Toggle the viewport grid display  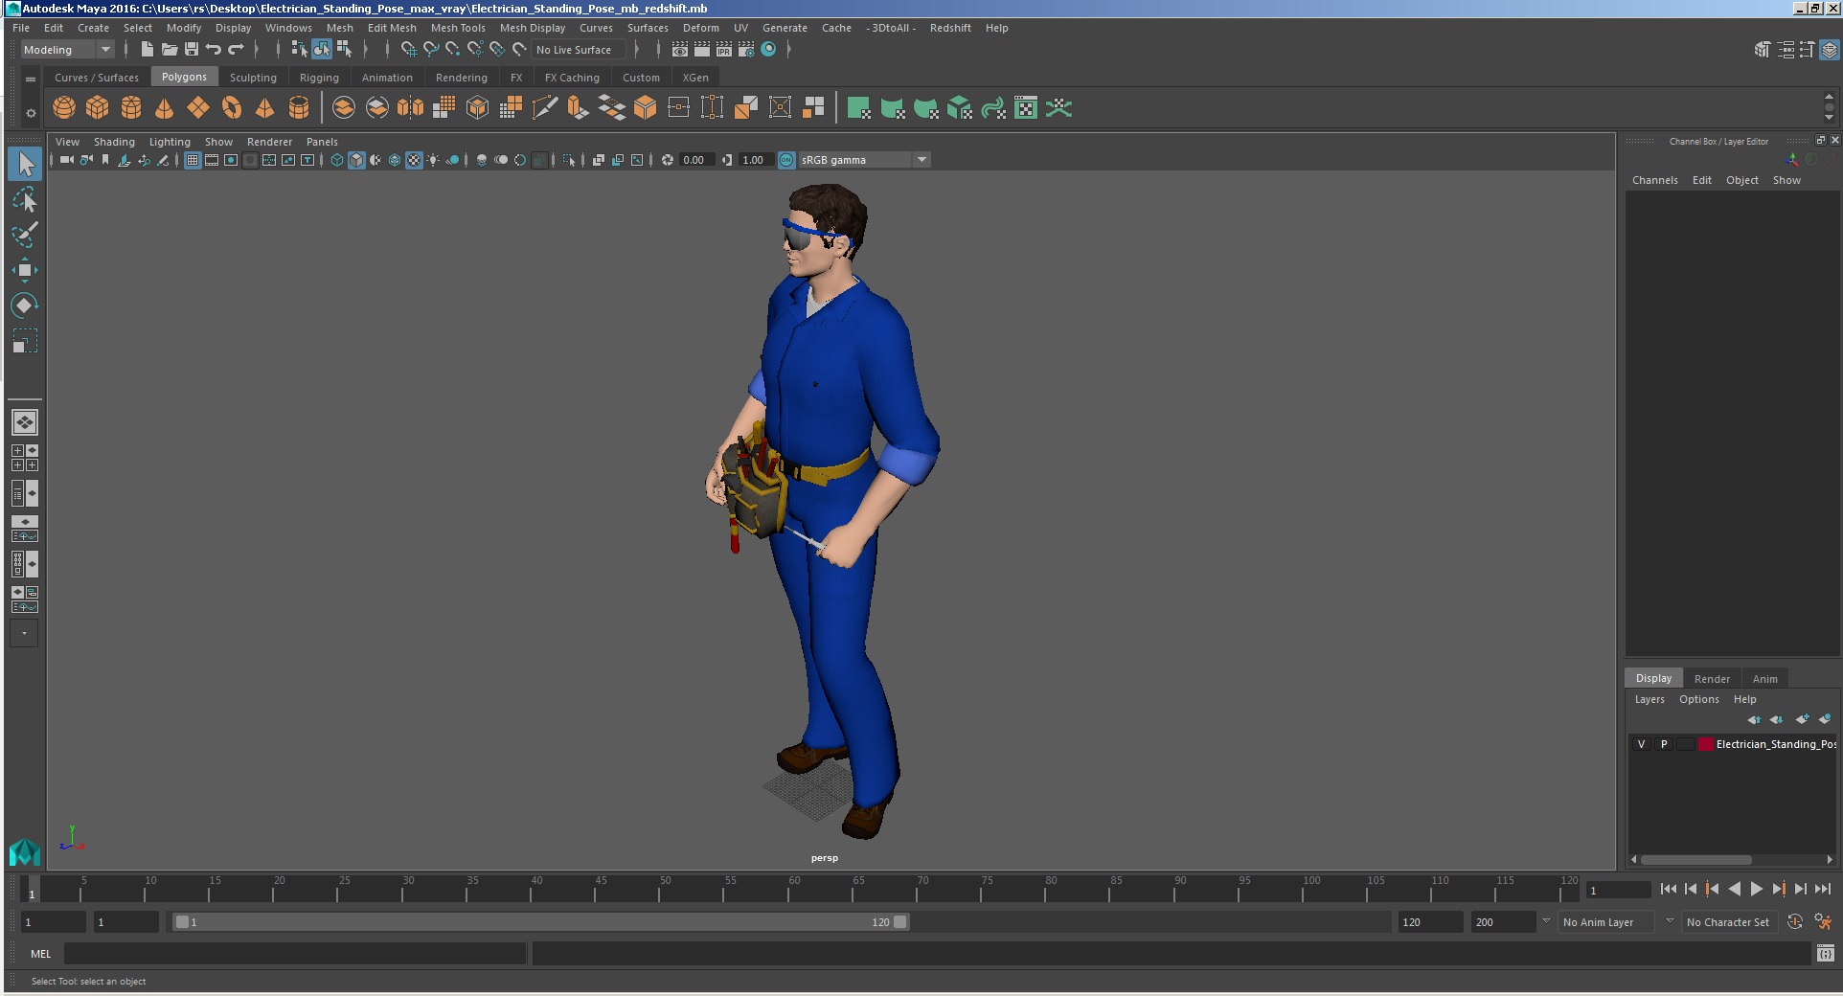tap(193, 160)
